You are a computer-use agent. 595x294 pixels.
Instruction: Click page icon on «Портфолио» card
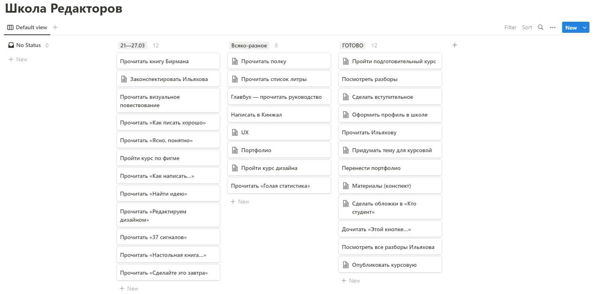click(x=235, y=150)
